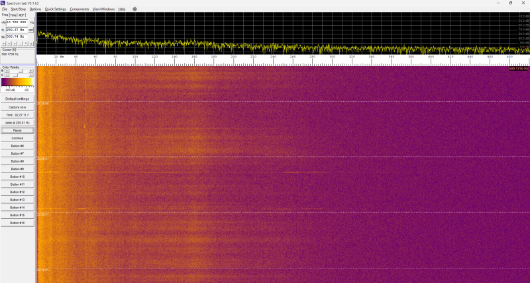The image size is (530, 283).
Task: Click the color palette gradient bar
Action: (x=17, y=82)
